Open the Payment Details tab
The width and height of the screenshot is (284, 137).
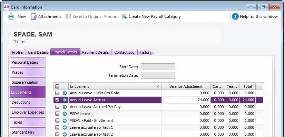coord(96,52)
